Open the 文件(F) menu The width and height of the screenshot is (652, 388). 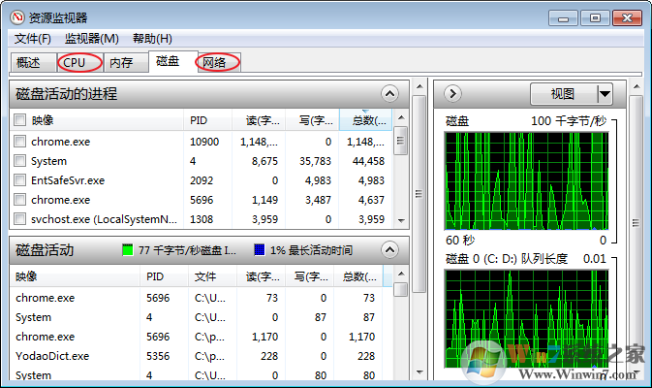[x=32, y=39]
